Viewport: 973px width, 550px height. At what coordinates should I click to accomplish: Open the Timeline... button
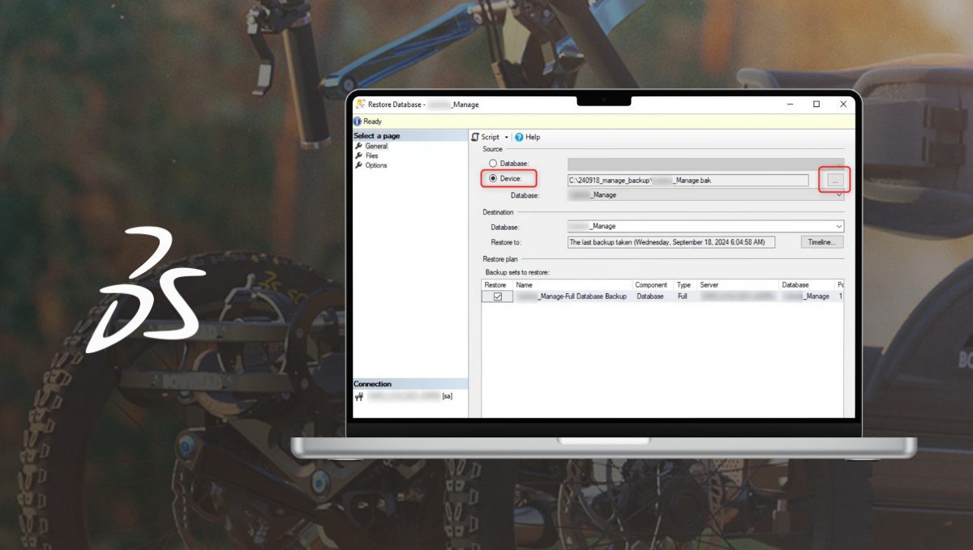click(822, 242)
